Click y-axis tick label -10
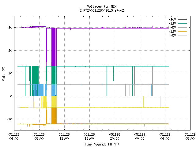 pyautogui.click(x=9, y=119)
